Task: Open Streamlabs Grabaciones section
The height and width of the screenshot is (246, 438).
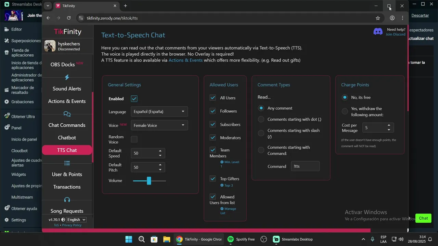Action: point(22,102)
